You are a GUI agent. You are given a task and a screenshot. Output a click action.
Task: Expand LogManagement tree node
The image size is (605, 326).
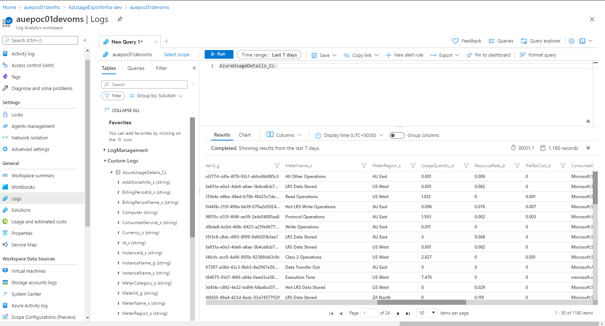click(x=105, y=150)
